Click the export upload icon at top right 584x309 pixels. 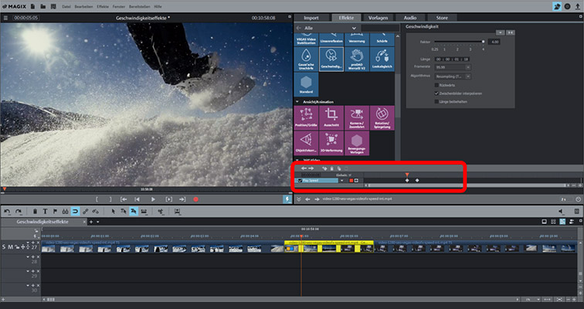point(578,6)
